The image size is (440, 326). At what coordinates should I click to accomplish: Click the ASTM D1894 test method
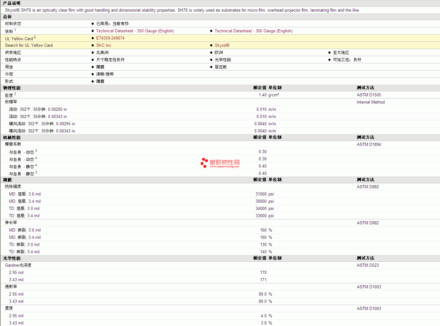[x=369, y=144]
